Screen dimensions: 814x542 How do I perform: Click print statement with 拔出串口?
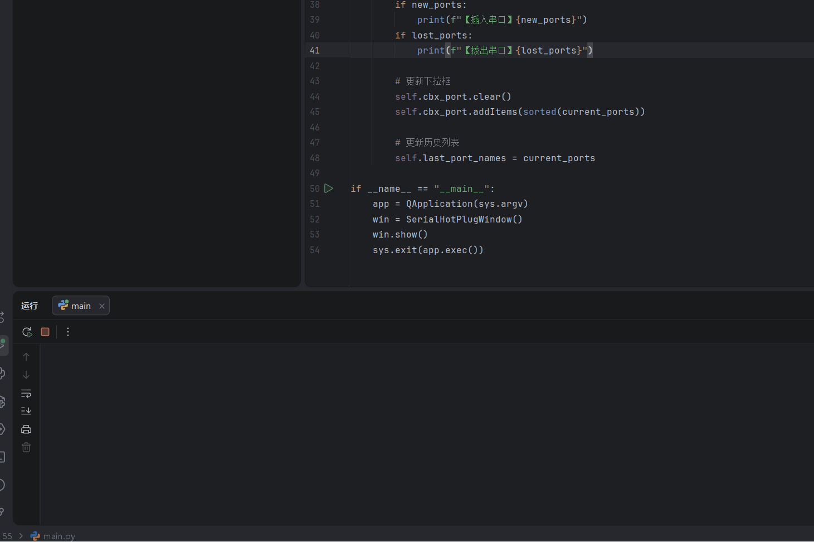tap(505, 50)
